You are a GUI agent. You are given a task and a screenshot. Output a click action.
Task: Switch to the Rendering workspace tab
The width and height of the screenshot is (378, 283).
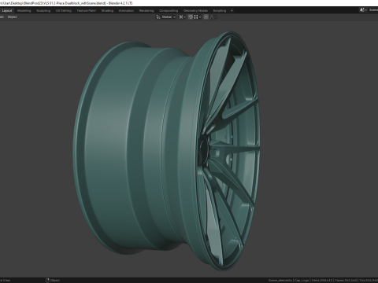[x=146, y=11]
